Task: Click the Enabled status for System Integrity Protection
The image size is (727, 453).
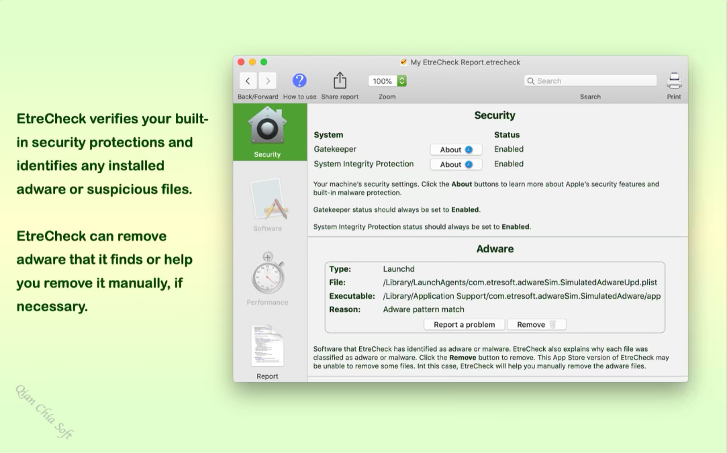Action: (x=509, y=164)
